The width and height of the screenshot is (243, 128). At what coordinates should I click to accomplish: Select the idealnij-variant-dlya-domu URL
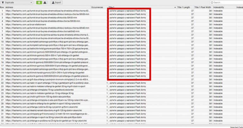(x=44, y=111)
